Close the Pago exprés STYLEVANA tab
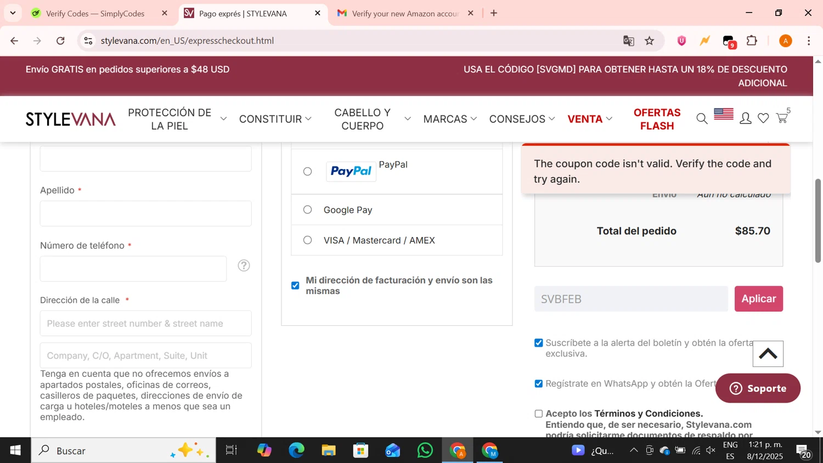 tap(317, 13)
